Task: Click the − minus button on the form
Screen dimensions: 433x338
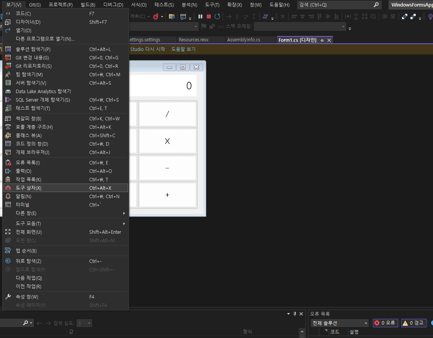Action: (167, 168)
